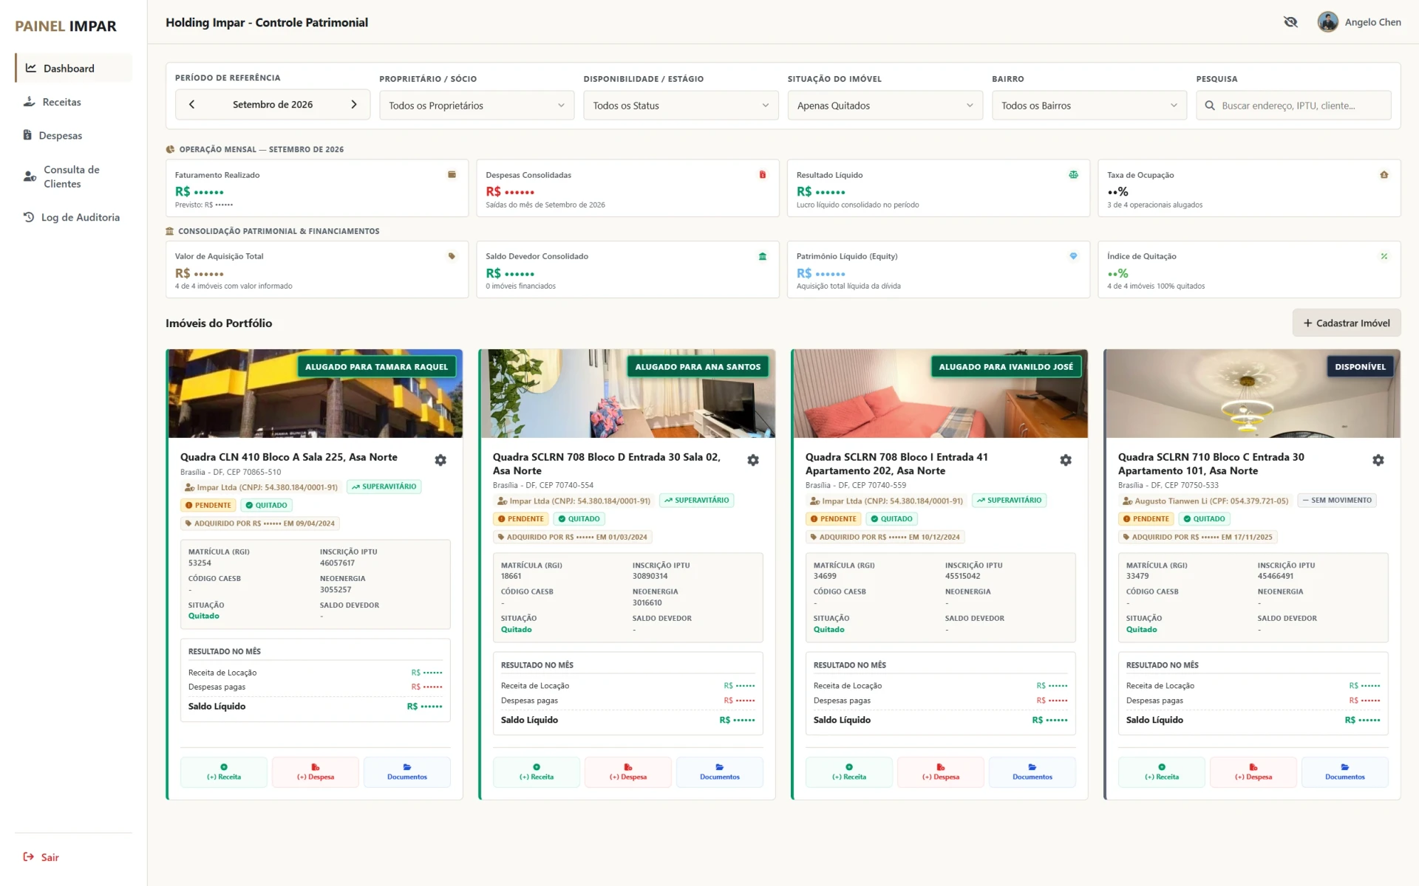Click the Cadastrar Imóvel button
Viewport: 1419px width, 886px height.
pos(1346,323)
